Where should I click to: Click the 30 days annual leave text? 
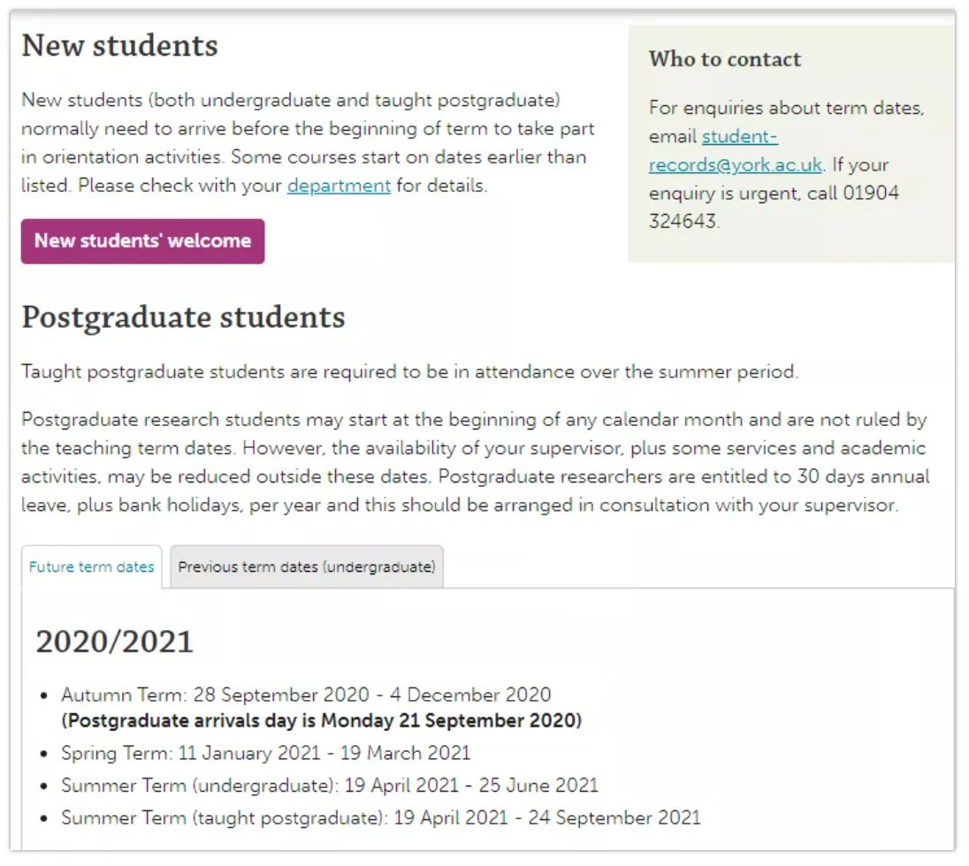[863, 477]
